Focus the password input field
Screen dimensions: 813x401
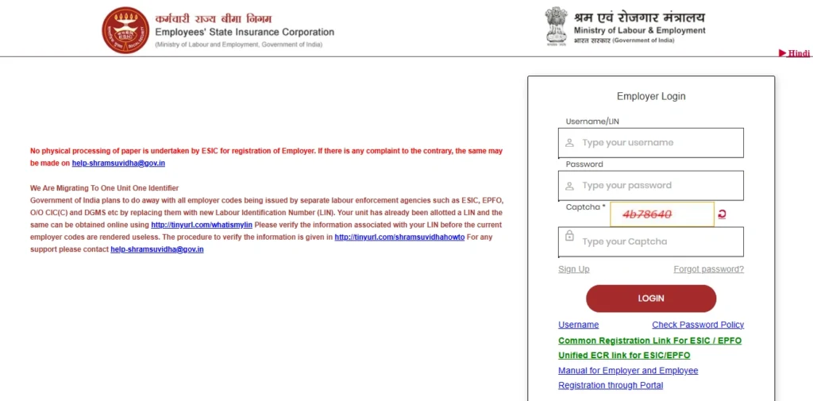click(651, 186)
